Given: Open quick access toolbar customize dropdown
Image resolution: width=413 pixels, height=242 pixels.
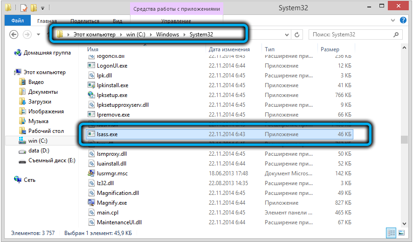Looking at the screenshot, I should (43, 8).
